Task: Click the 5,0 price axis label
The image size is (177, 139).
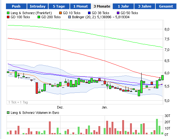Action: point(167,101)
